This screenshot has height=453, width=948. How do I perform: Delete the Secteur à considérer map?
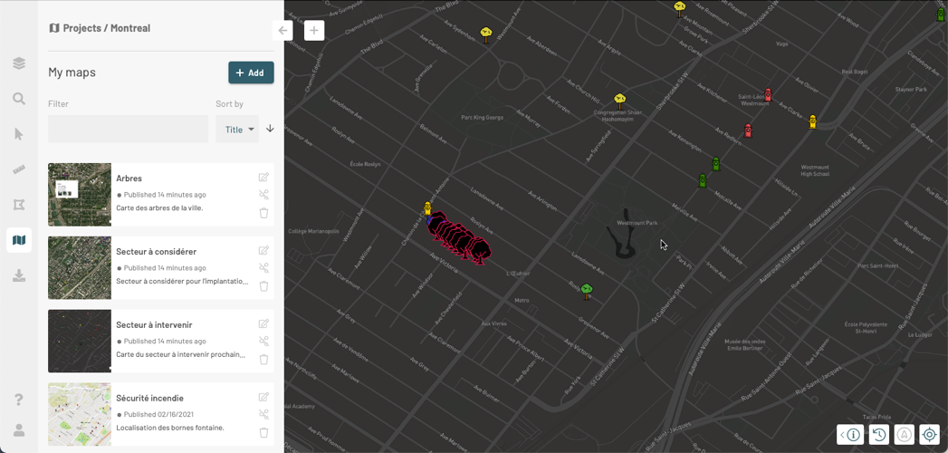coord(263,286)
